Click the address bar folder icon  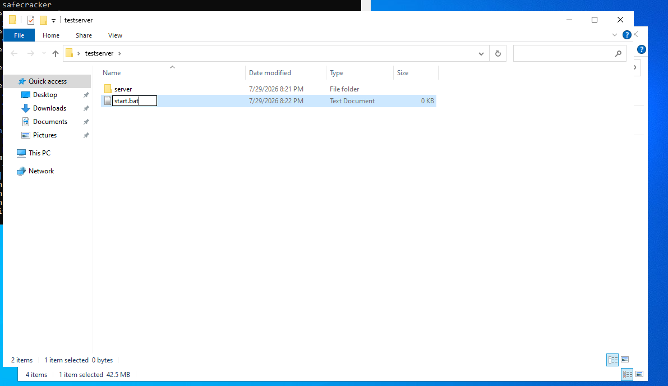coord(70,53)
